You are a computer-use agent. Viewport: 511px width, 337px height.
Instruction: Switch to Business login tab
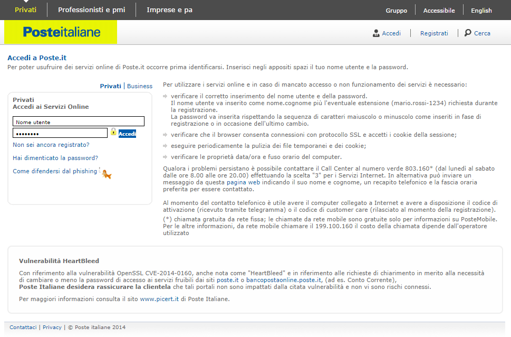tap(139, 86)
